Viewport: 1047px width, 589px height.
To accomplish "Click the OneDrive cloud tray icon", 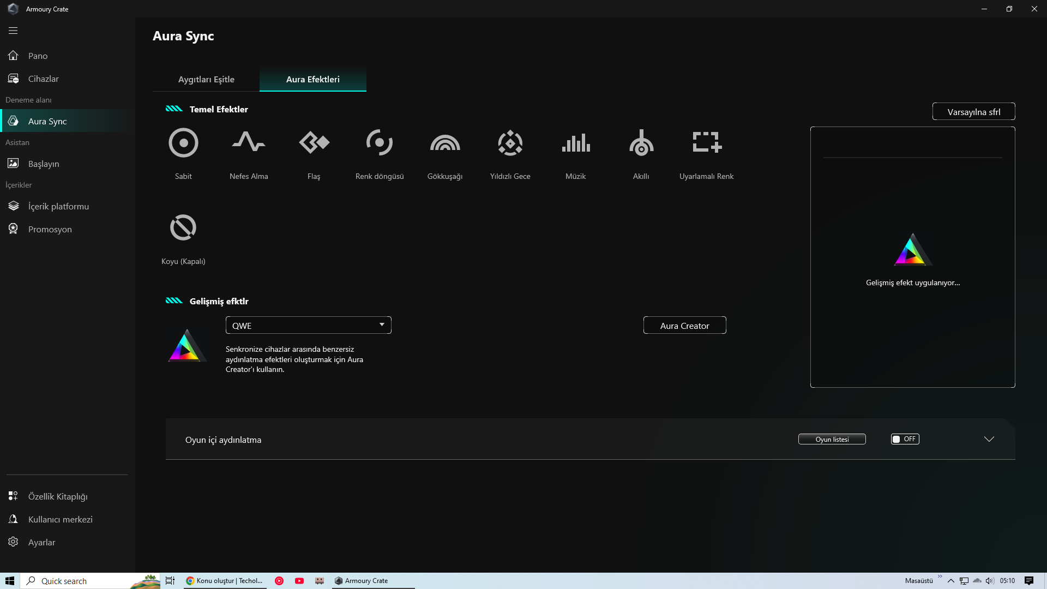I will [977, 581].
